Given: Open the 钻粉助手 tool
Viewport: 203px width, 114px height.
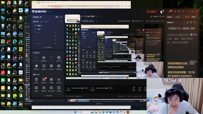Looking at the screenshot, I should pos(52,67).
